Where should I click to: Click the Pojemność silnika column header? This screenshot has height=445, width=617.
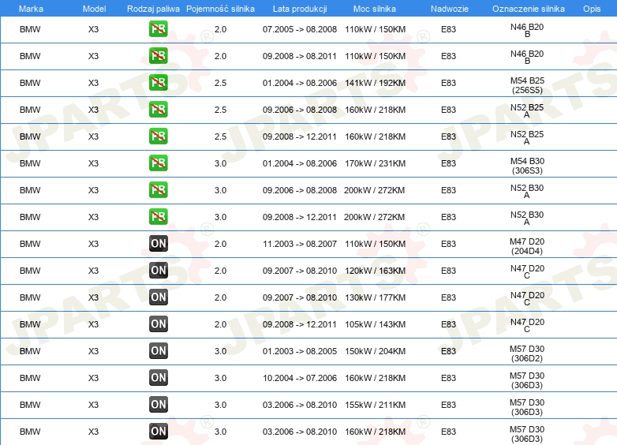pyautogui.click(x=220, y=9)
